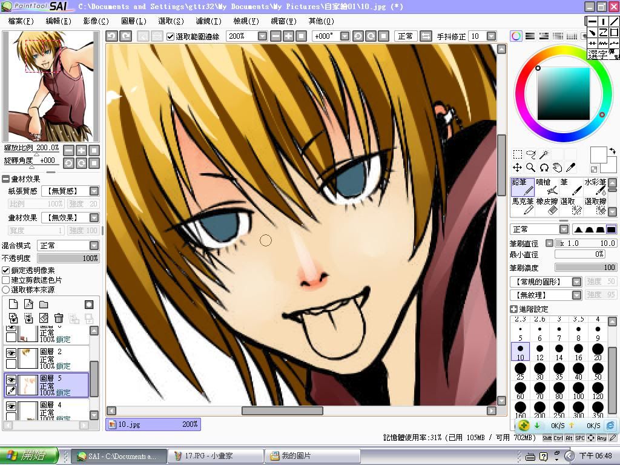Select the 選取樣本來源 radio button
Image resolution: width=620 pixels, height=465 pixels.
[6, 290]
